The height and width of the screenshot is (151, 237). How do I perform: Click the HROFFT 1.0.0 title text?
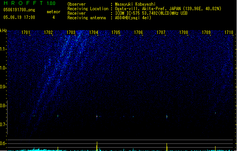pos(29,3)
